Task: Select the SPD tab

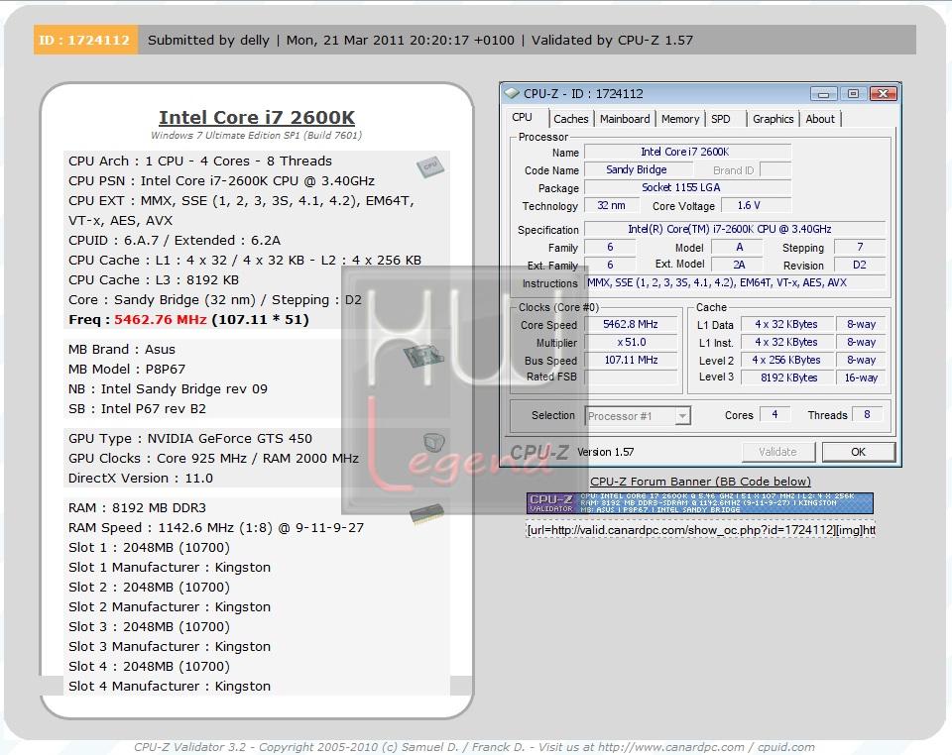Action: coord(721,119)
